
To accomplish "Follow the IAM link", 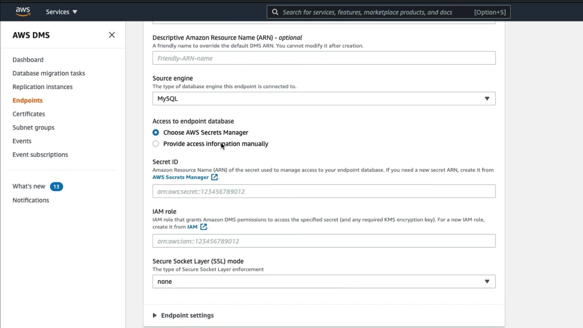I will pyautogui.click(x=192, y=227).
